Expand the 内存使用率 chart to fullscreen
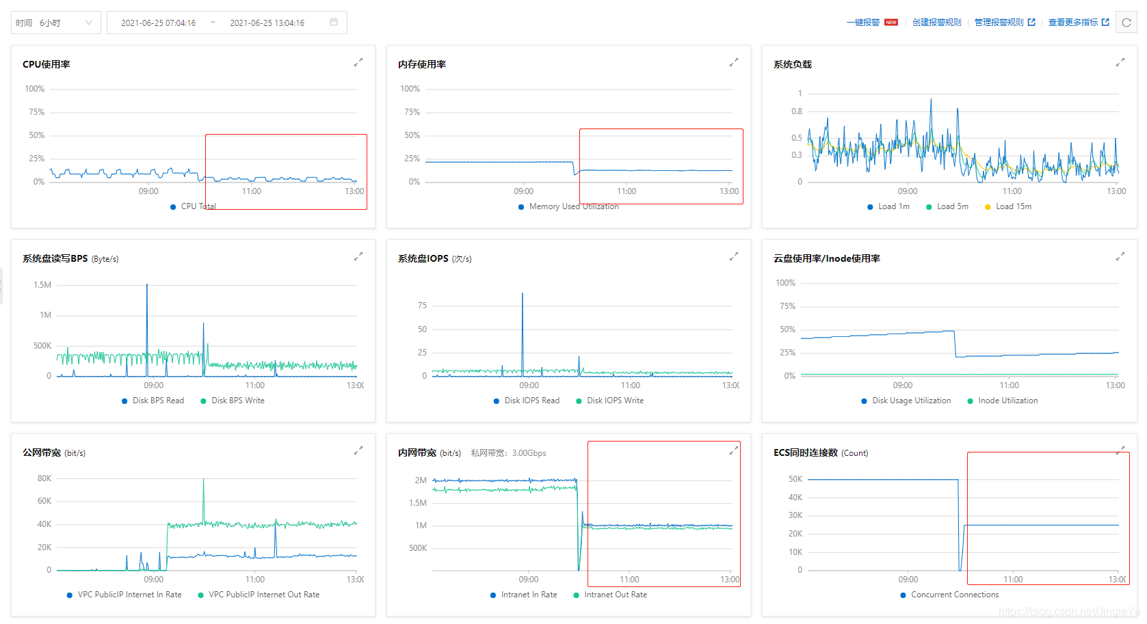 click(733, 63)
